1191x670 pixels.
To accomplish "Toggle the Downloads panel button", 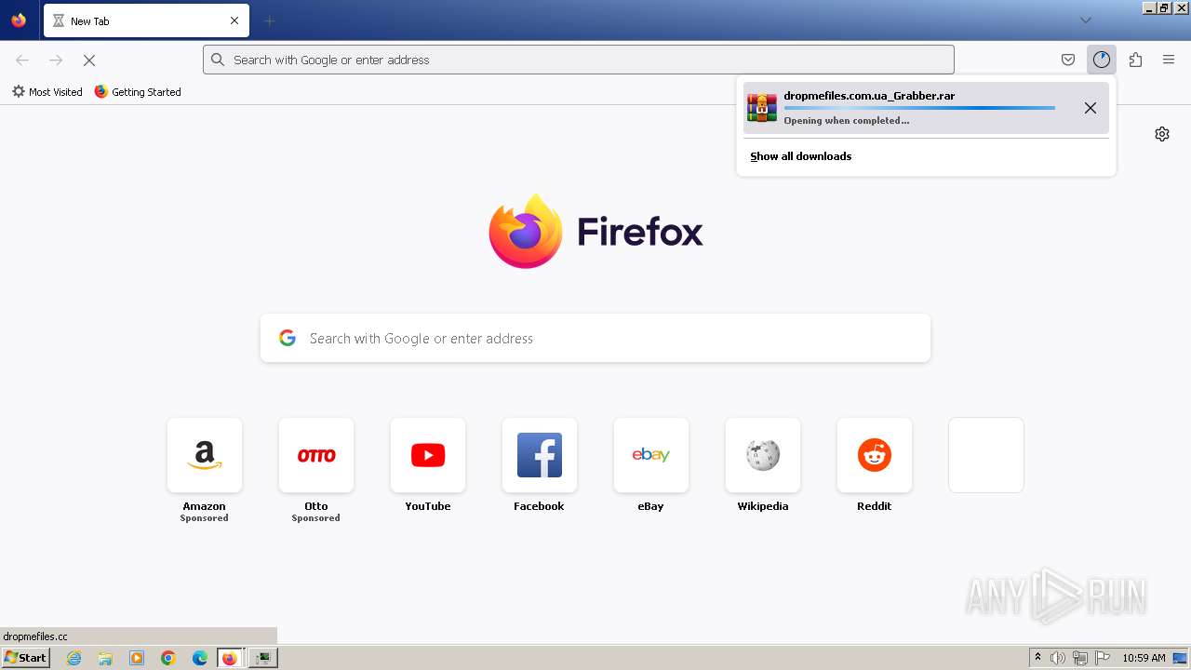I will click(x=1102, y=60).
